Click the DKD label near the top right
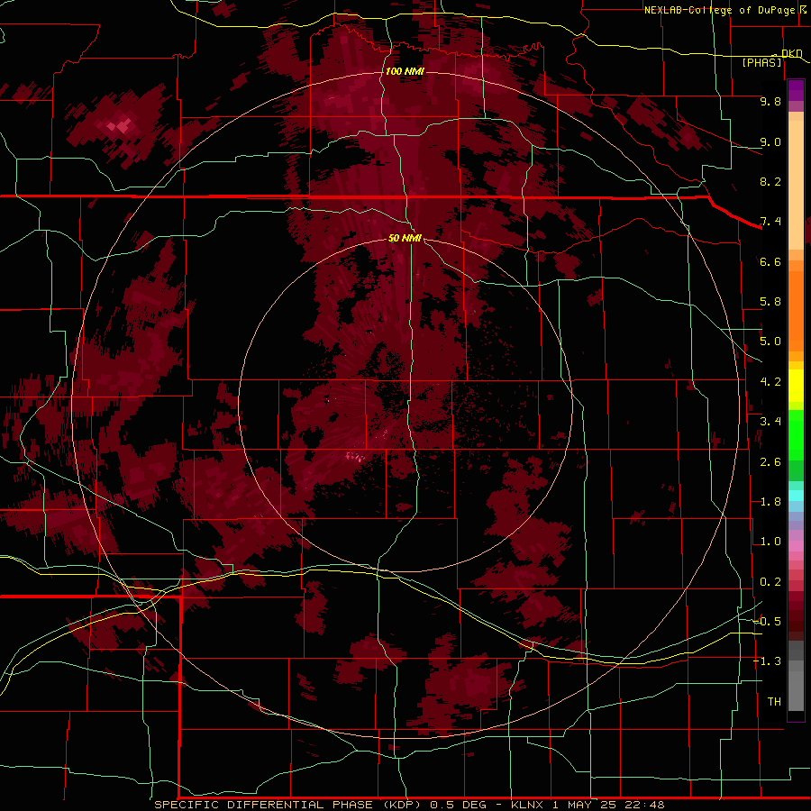 [792, 53]
